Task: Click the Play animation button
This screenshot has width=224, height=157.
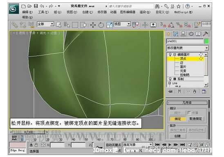Action: [170, 145]
